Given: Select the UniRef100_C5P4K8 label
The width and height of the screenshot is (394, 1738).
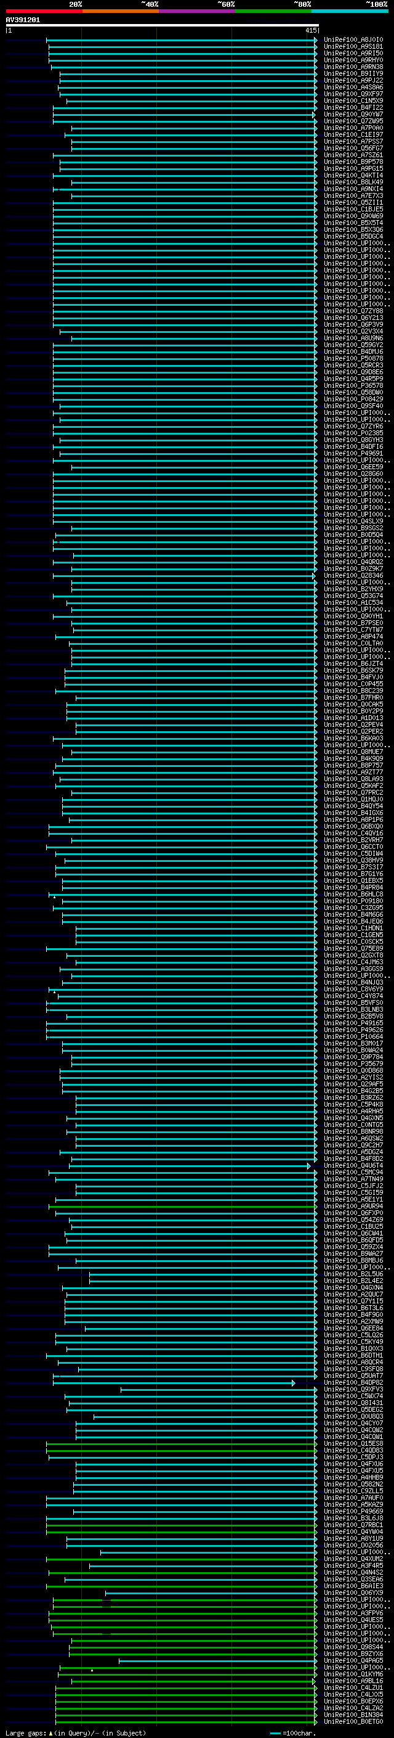Looking at the screenshot, I should (x=353, y=1104).
